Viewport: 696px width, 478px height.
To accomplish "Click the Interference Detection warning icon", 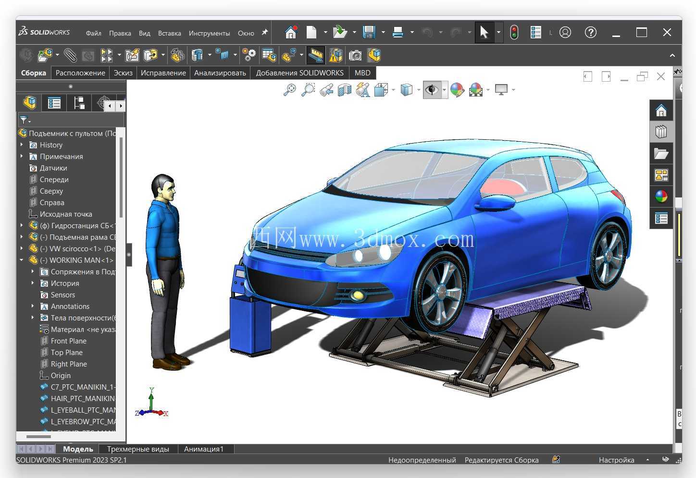I will pos(336,55).
